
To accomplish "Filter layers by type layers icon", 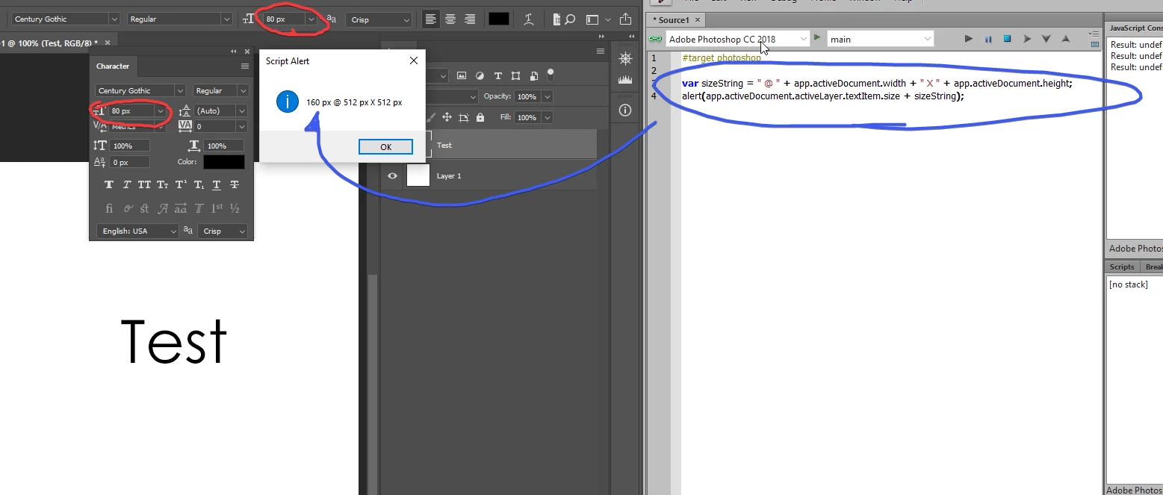I will [497, 75].
